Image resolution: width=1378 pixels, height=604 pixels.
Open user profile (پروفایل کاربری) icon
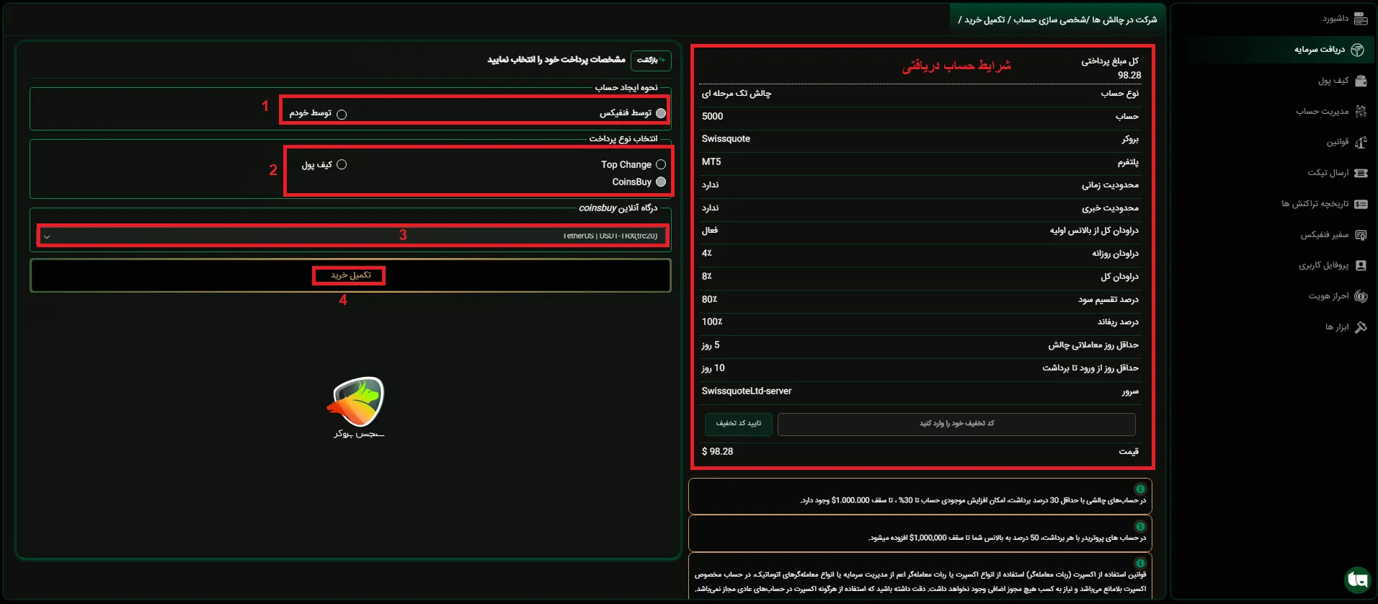tap(1360, 265)
